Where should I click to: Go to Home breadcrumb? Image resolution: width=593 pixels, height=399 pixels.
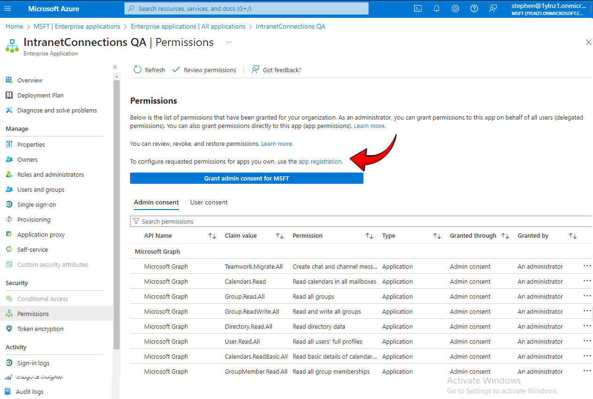15,27
